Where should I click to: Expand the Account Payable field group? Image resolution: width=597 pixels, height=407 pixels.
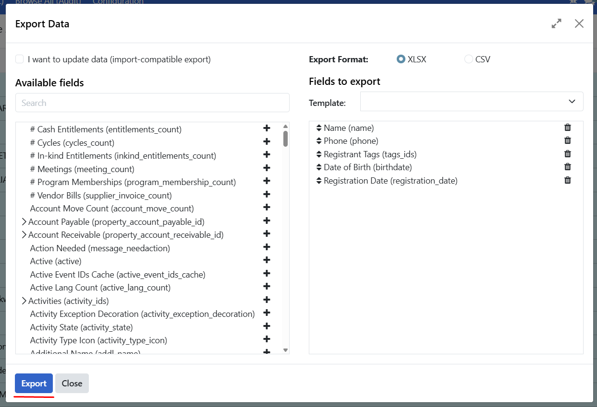pos(24,221)
